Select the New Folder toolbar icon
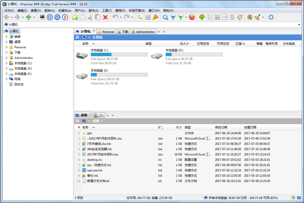The image size is (304, 203). coord(75,17)
